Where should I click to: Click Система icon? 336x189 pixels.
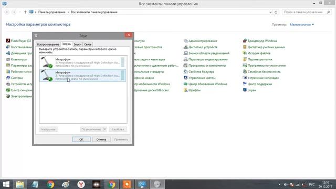[8, 78]
